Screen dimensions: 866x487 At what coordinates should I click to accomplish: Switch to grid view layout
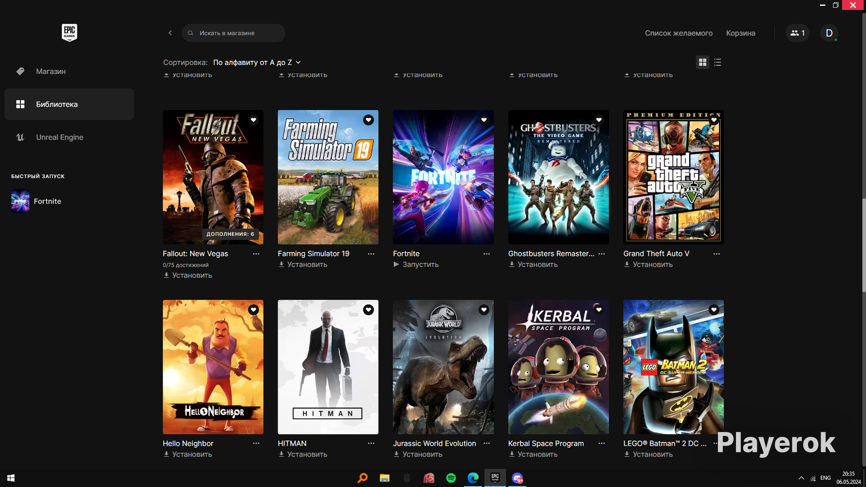(x=702, y=62)
